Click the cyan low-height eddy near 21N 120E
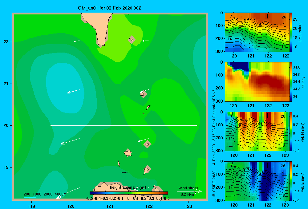The width and height of the screenshot is (308, 209). point(65,88)
